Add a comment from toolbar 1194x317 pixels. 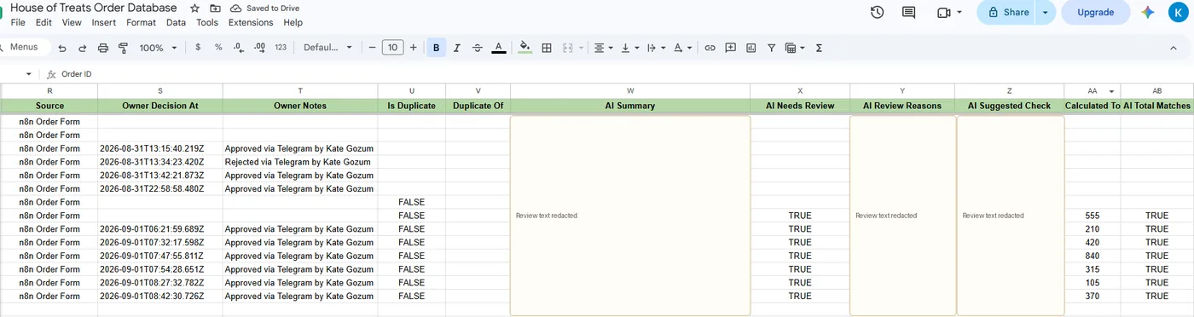(730, 48)
